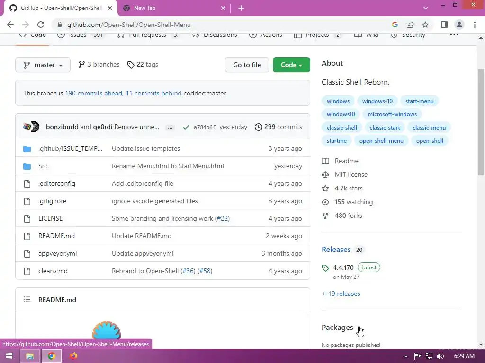Open a new browser tab

241,9
